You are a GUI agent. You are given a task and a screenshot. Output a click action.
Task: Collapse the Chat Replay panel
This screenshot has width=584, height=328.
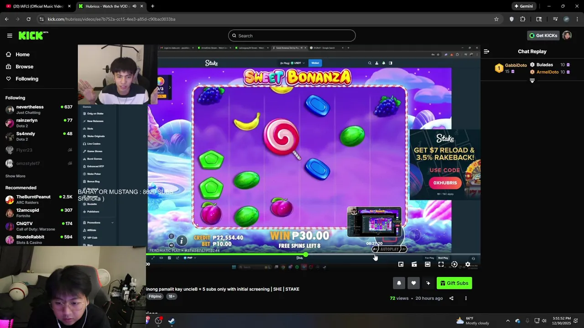point(486,51)
